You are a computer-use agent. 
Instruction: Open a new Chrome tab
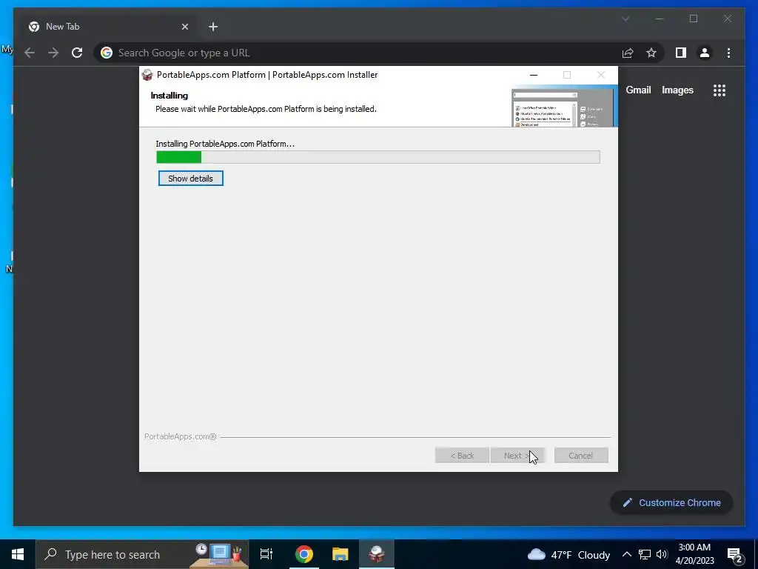[x=213, y=27]
